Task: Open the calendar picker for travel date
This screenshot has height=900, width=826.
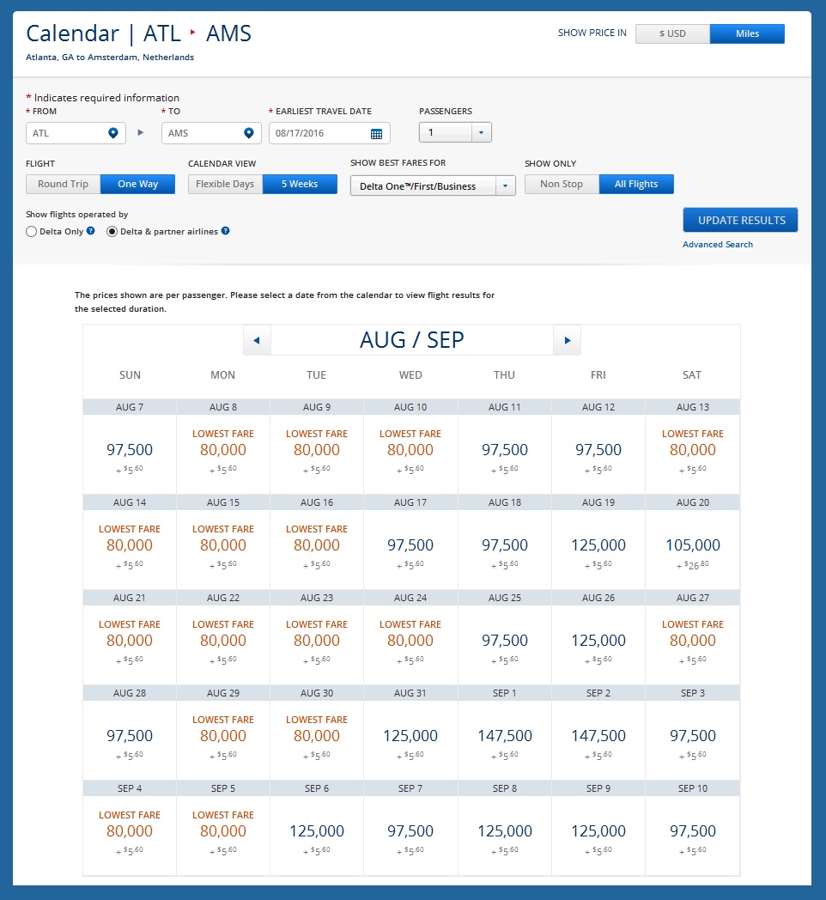Action: [x=376, y=134]
